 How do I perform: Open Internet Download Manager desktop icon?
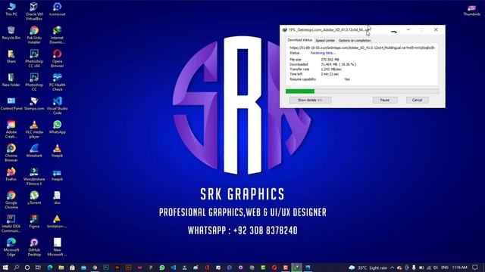click(58, 35)
